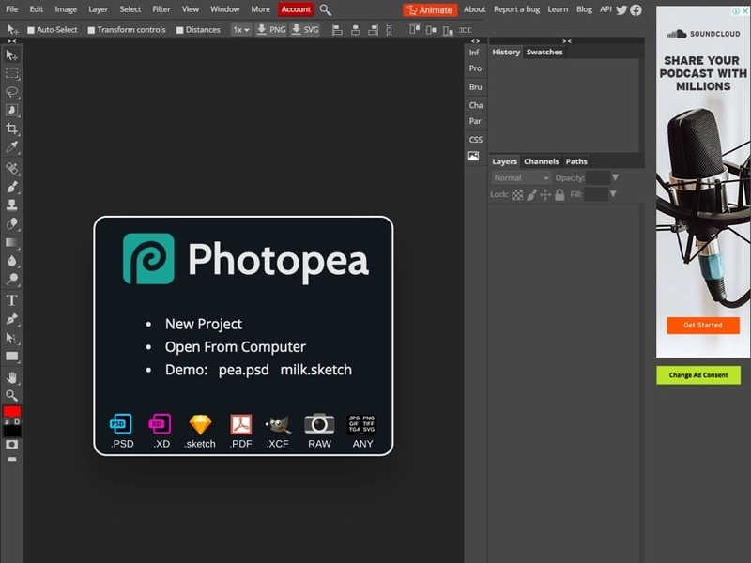Open the File menu
Viewport: 751px width, 563px height.
pos(12,9)
